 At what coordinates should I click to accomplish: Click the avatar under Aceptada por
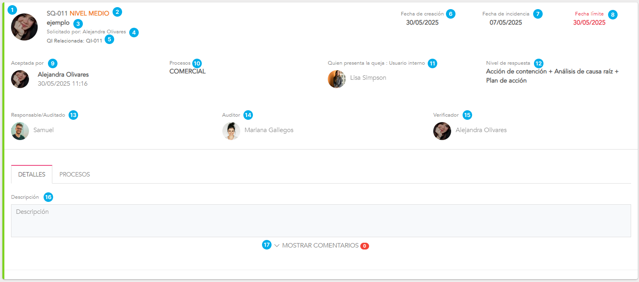point(20,79)
